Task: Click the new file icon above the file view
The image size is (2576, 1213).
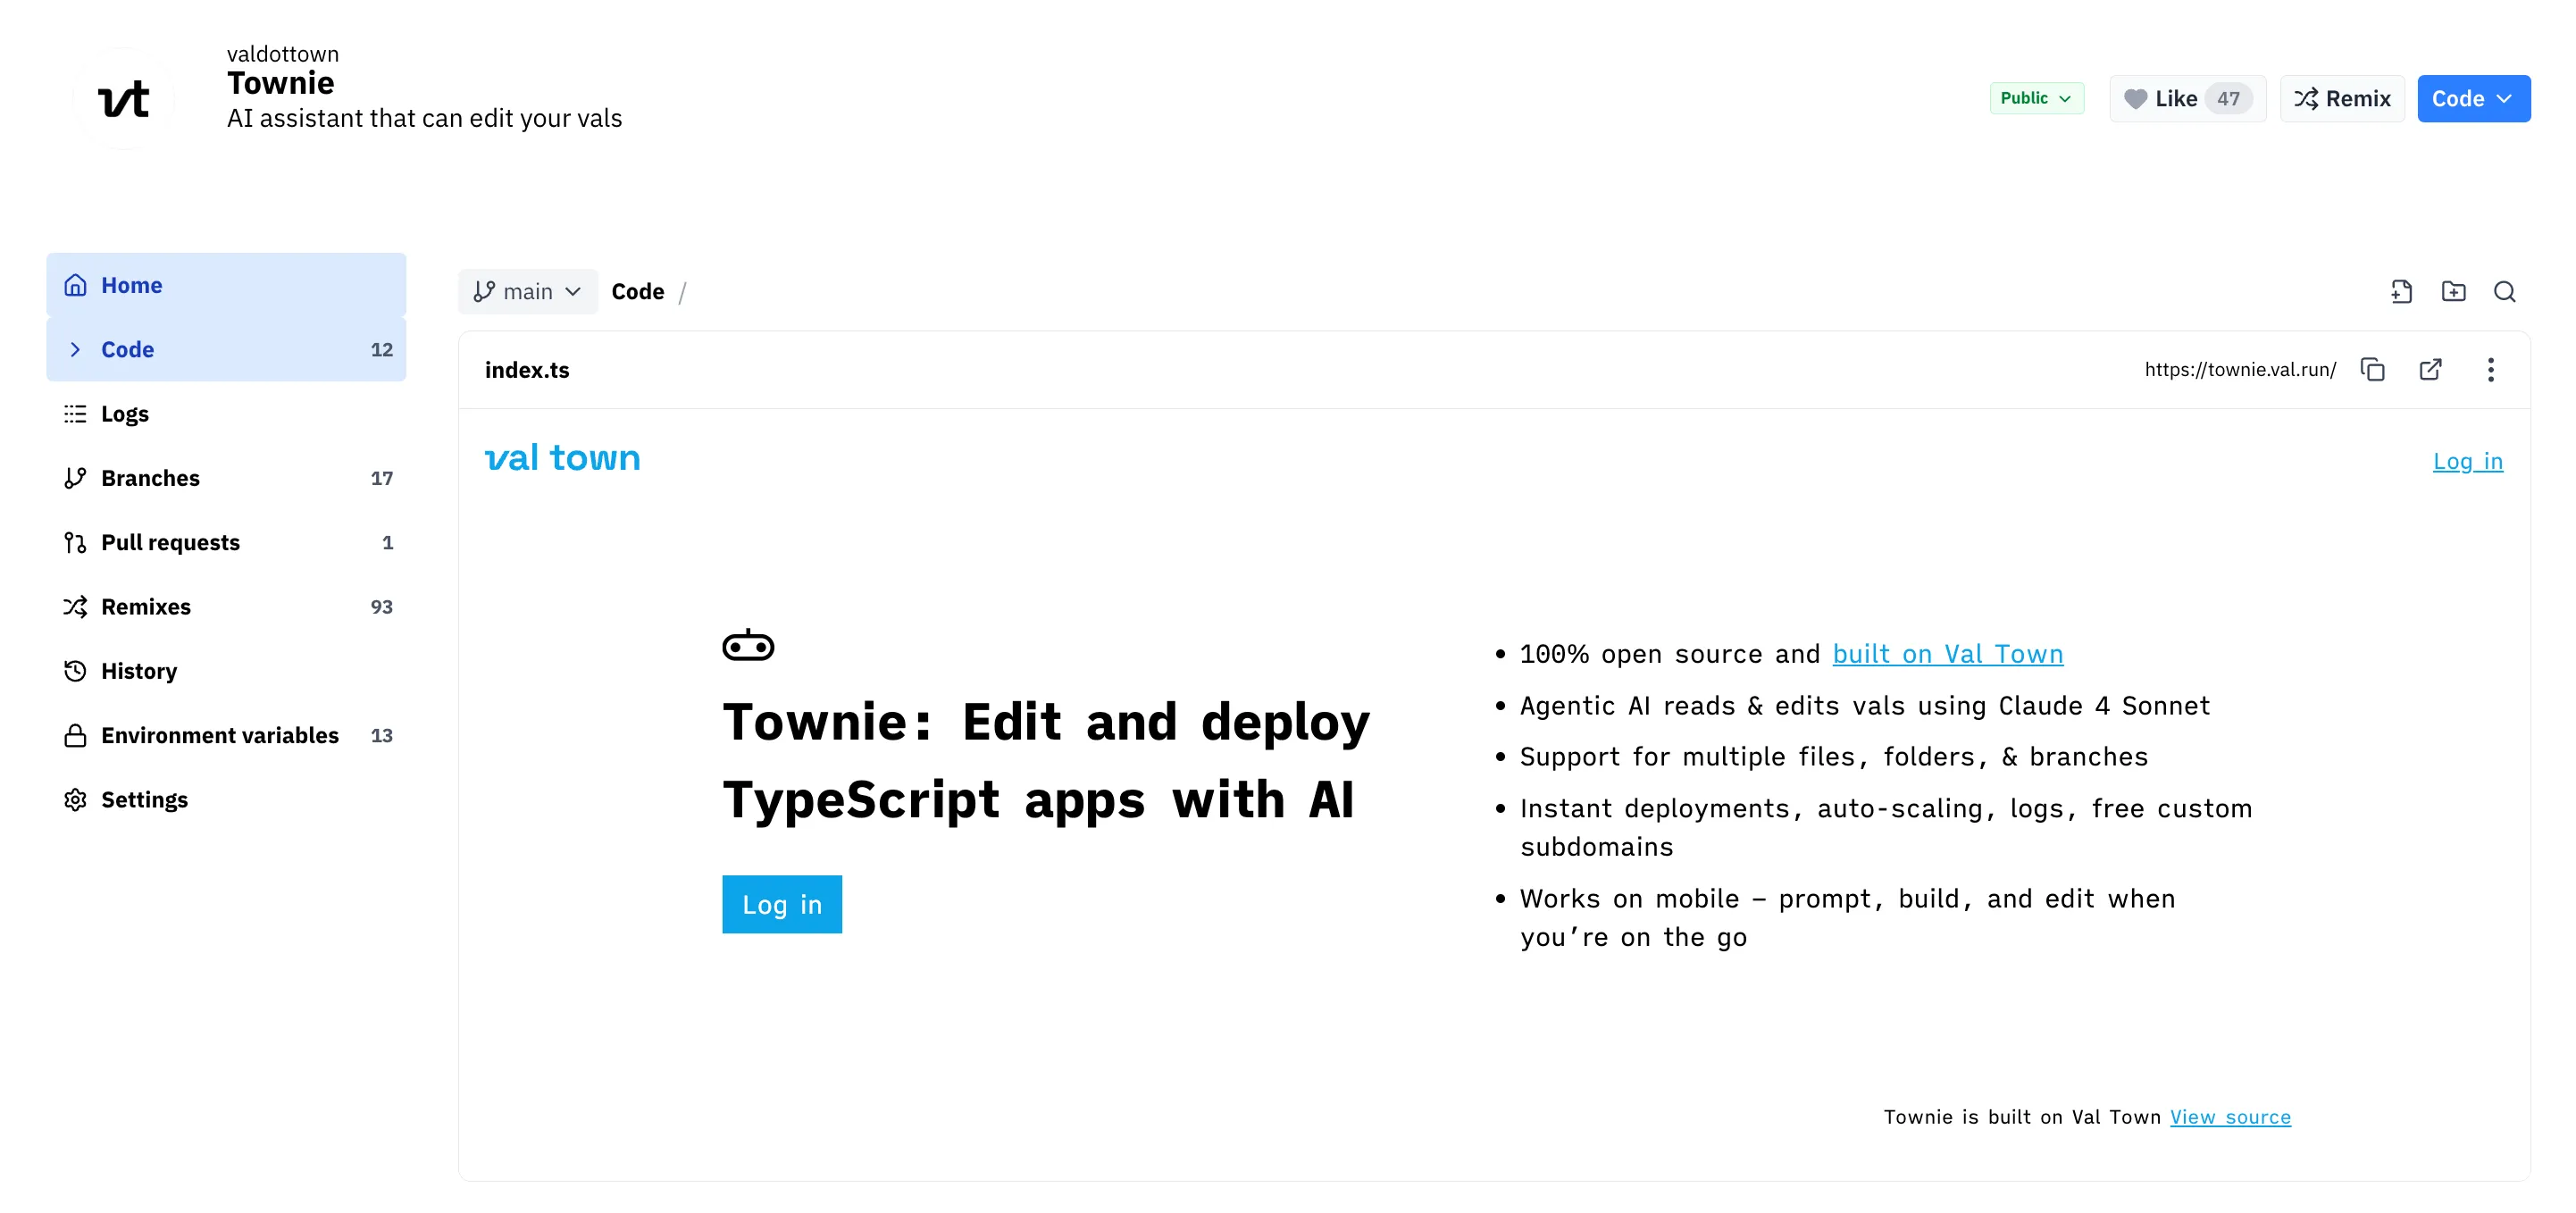Action: (x=2402, y=291)
